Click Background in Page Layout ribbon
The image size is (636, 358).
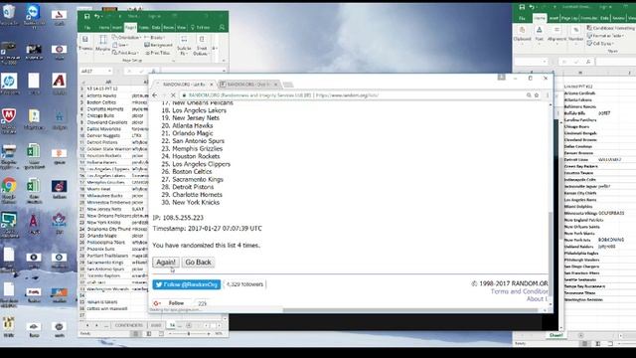[x=159, y=45]
